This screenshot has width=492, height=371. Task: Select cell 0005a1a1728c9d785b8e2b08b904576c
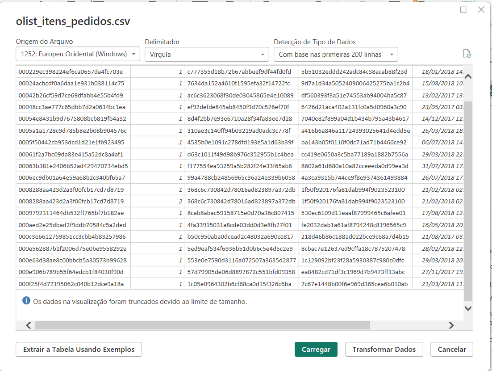73,131
